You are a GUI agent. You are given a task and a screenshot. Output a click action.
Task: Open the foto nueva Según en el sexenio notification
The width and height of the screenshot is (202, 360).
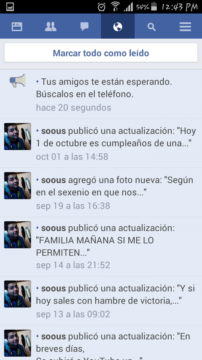click(101, 193)
